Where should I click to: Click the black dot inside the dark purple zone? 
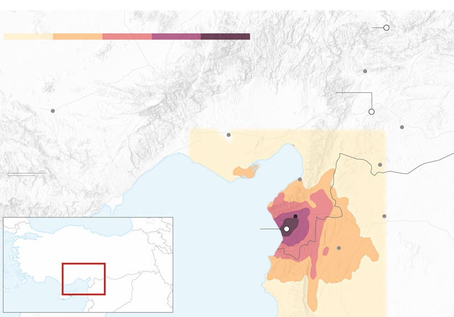pyautogui.click(x=296, y=216)
